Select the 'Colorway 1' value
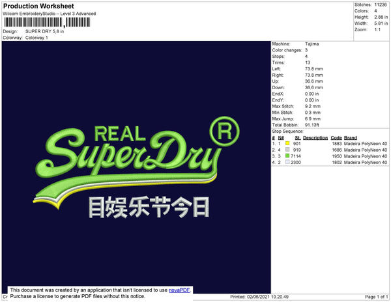This screenshot has height=302, width=391. (x=36, y=38)
